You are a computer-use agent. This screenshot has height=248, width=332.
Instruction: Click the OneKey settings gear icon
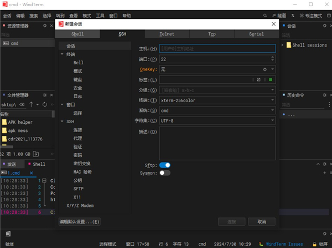(x=265, y=69)
